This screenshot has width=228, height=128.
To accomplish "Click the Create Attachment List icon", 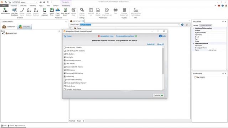I will pyautogui.click(x=107, y=10).
